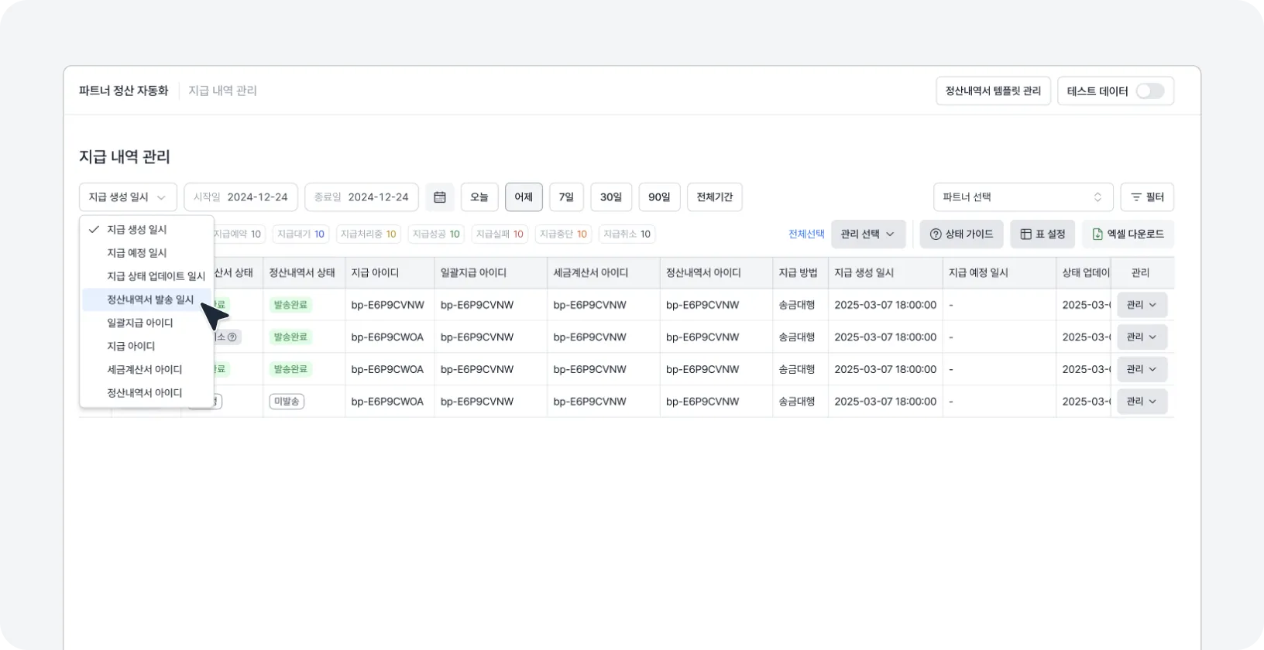Select the 7일 period button
Screen dimensions: 1264x650
(x=566, y=197)
